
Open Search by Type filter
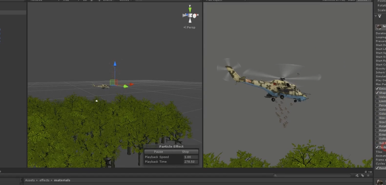(357, 176)
